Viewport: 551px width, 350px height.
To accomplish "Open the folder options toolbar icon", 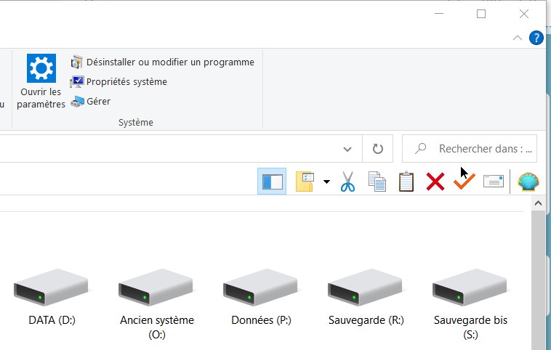I will coord(305,182).
